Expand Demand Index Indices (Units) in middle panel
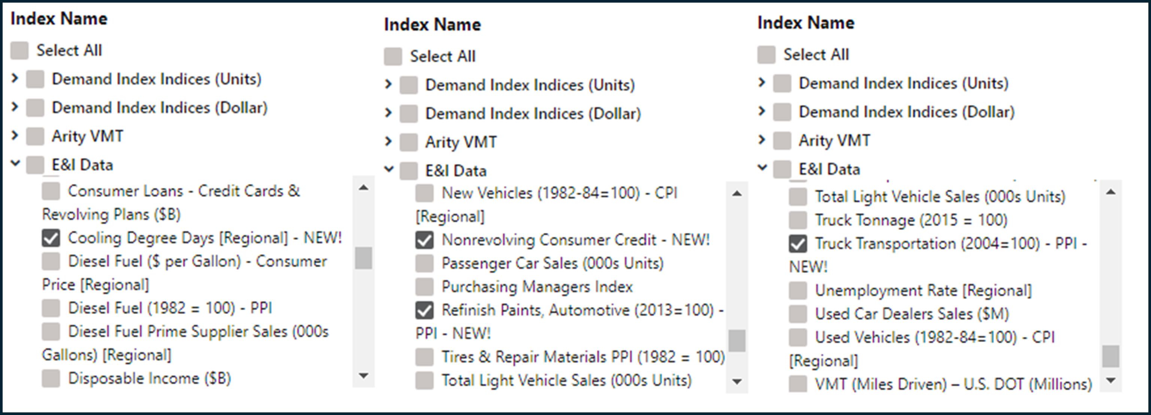Screen dimensions: 1151x415 click(388, 84)
